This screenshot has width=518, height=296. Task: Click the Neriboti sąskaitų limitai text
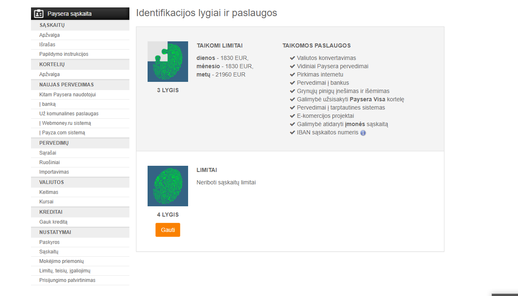coord(226,182)
